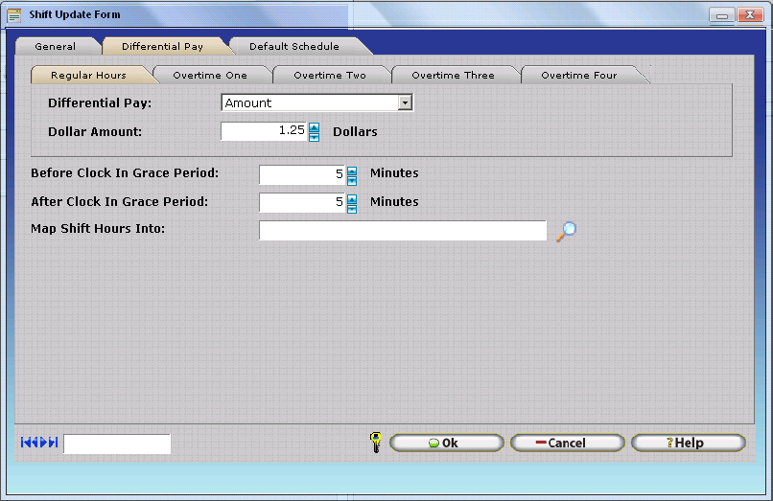This screenshot has height=501, width=773.
Task: Increase Before Clock In Grace Period minutes
Action: click(352, 170)
